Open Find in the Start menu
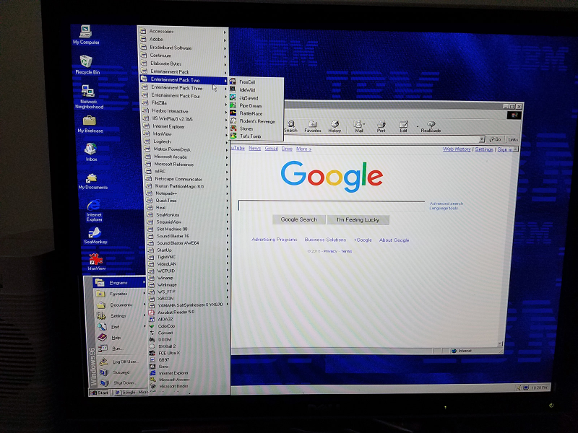Viewport: 578px width, 433px height. click(121, 327)
